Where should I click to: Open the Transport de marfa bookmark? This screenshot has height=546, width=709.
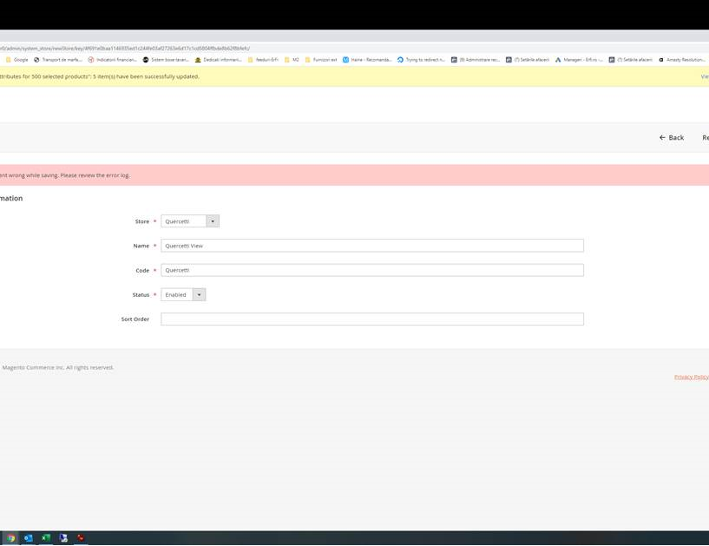(x=58, y=60)
